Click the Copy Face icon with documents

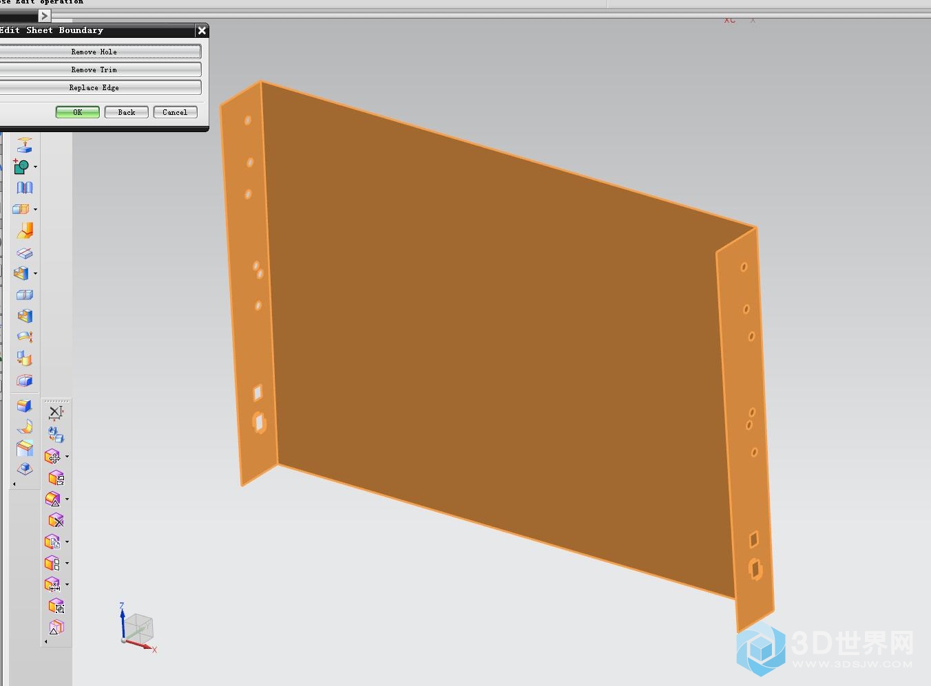(x=53, y=542)
